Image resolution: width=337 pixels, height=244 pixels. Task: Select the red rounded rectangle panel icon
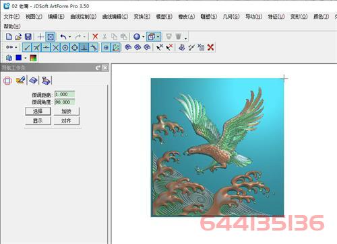7,81
